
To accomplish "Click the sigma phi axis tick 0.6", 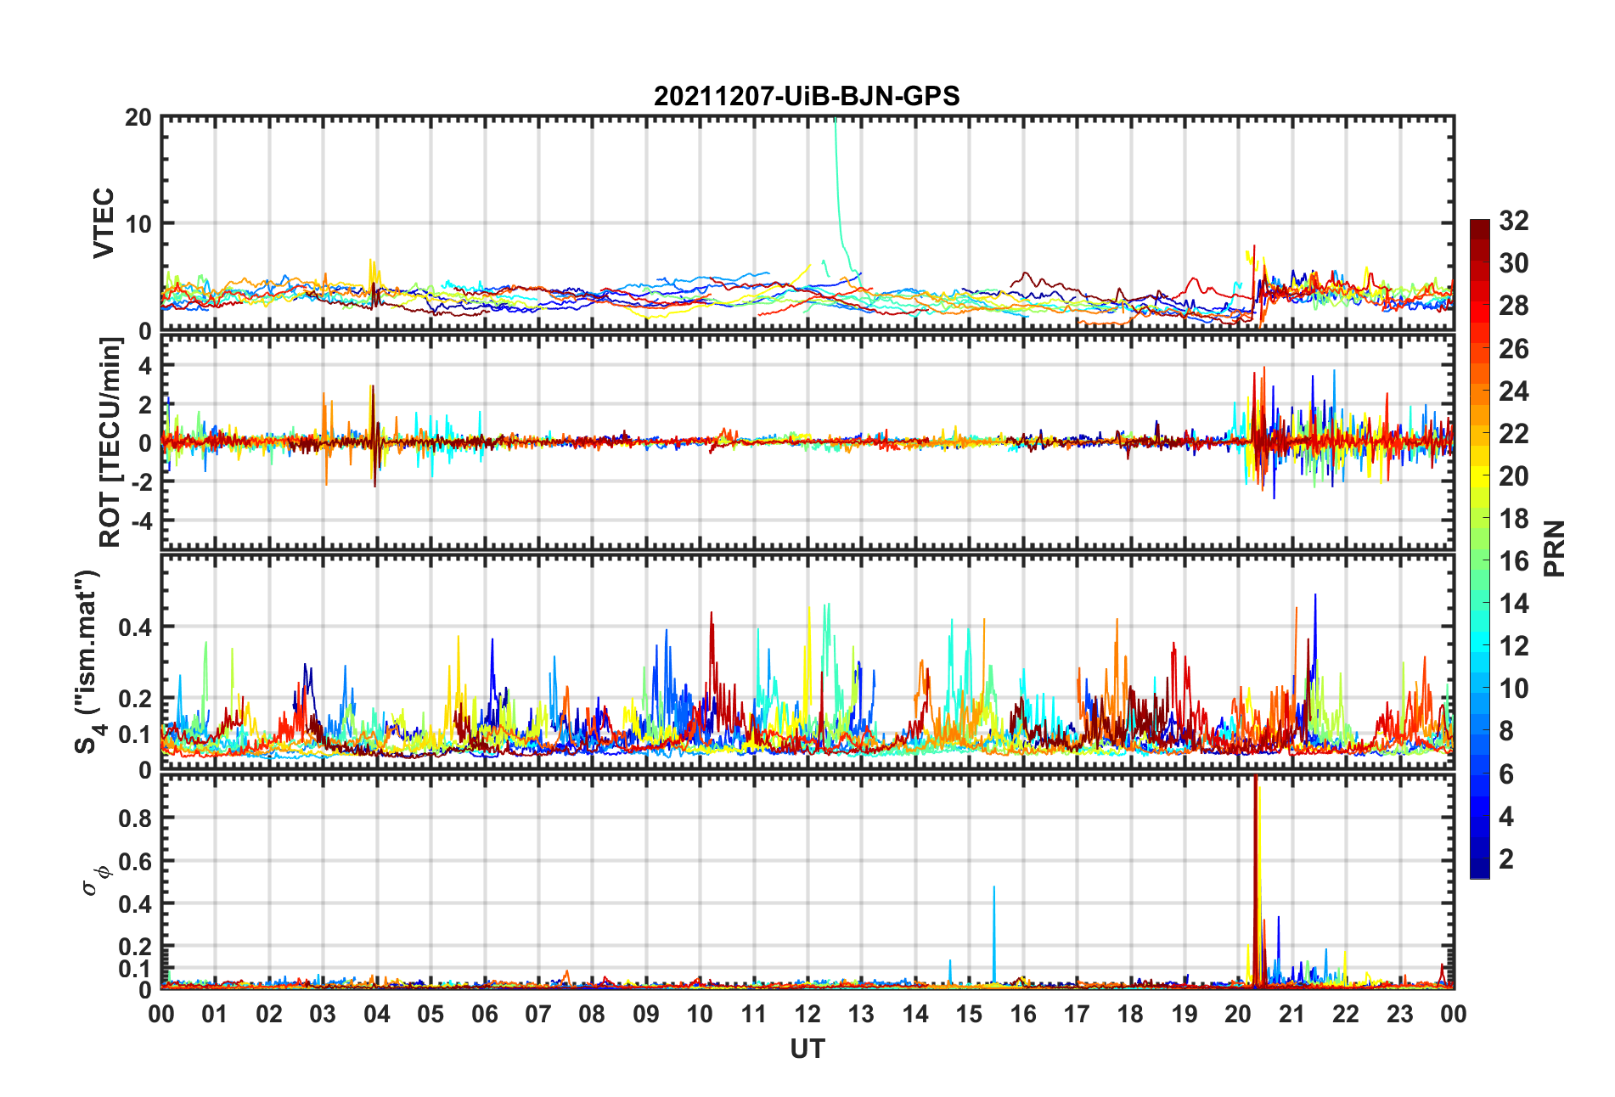I will 135,861.
